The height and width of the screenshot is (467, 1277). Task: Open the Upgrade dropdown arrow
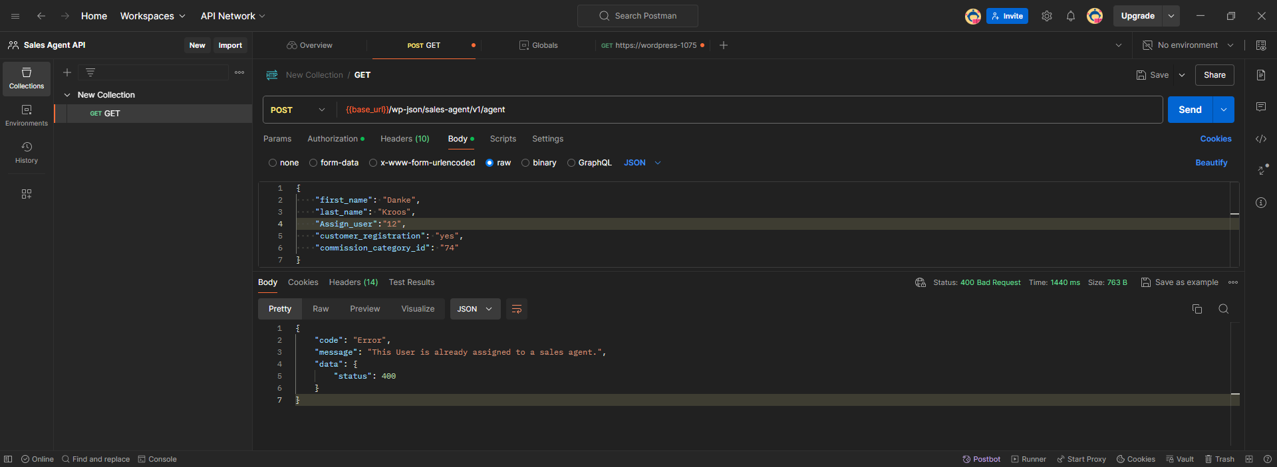click(x=1171, y=16)
